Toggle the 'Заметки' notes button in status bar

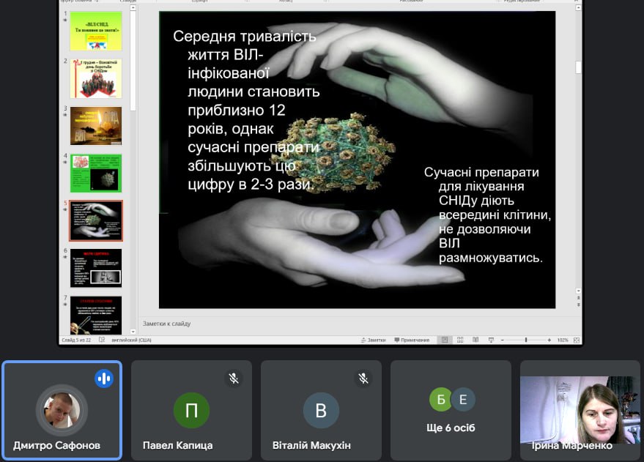pyautogui.click(x=374, y=340)
